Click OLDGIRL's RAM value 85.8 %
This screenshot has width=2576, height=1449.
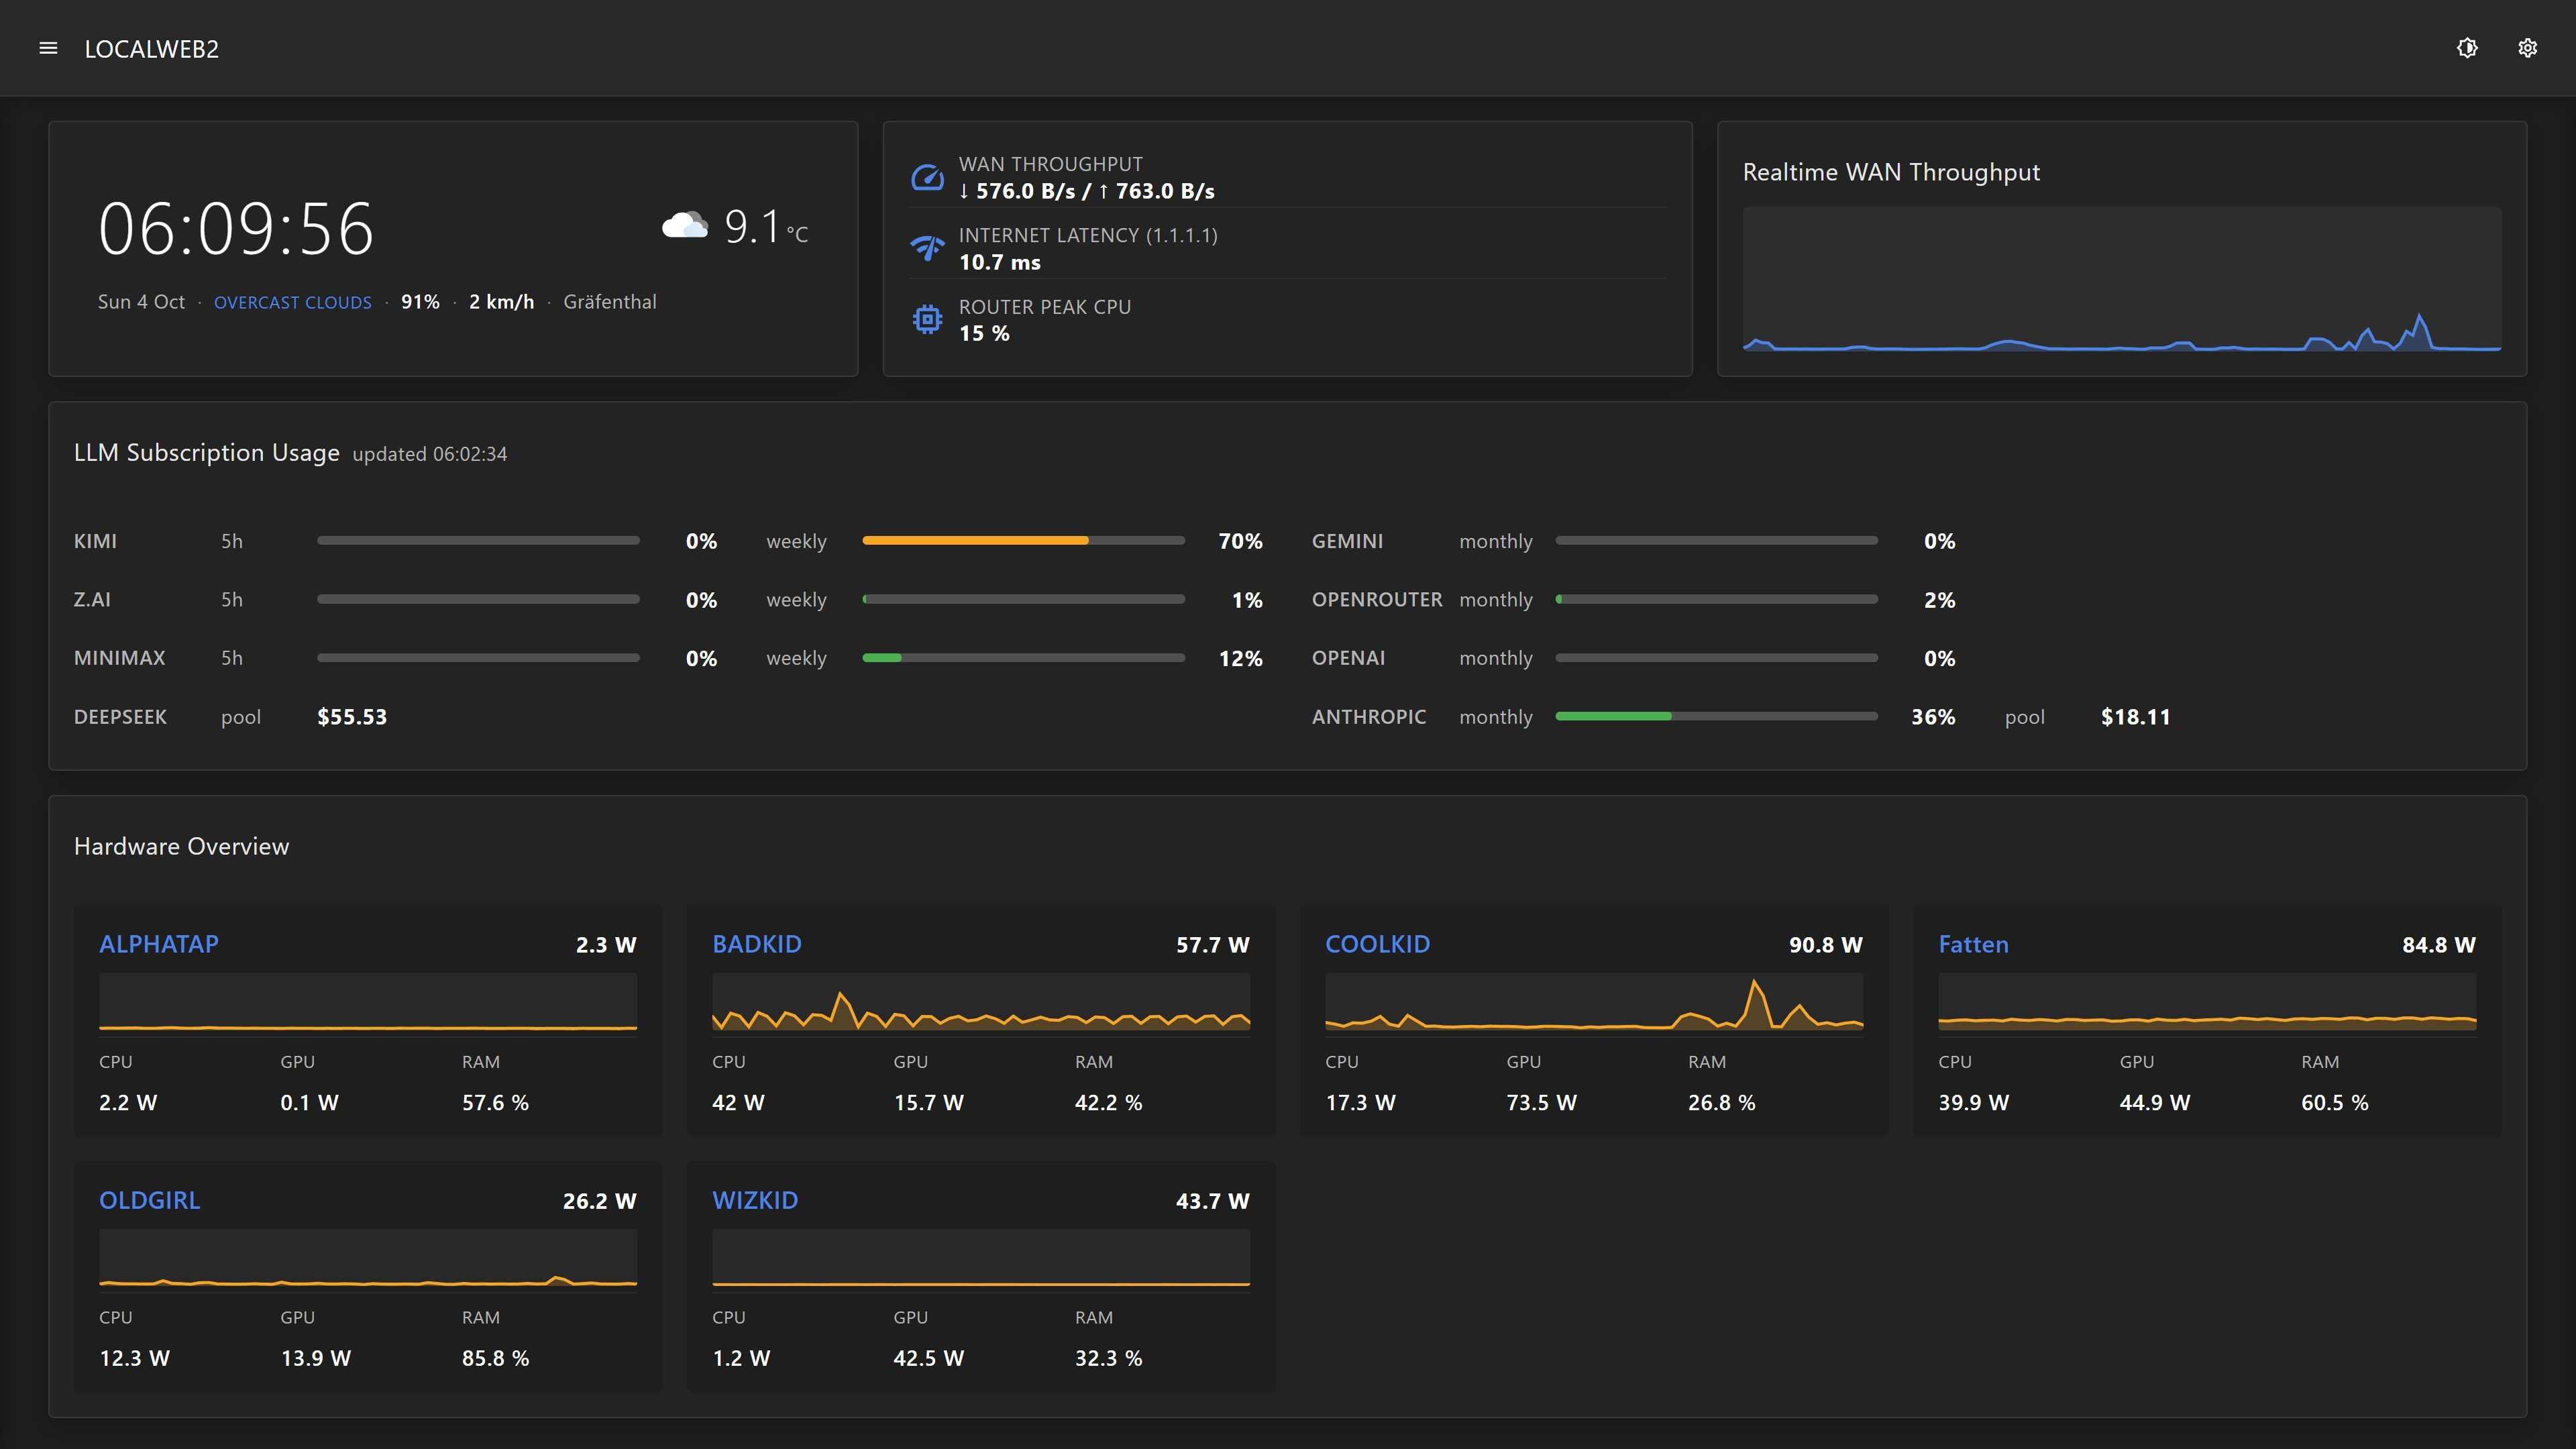pos(495,1358)
